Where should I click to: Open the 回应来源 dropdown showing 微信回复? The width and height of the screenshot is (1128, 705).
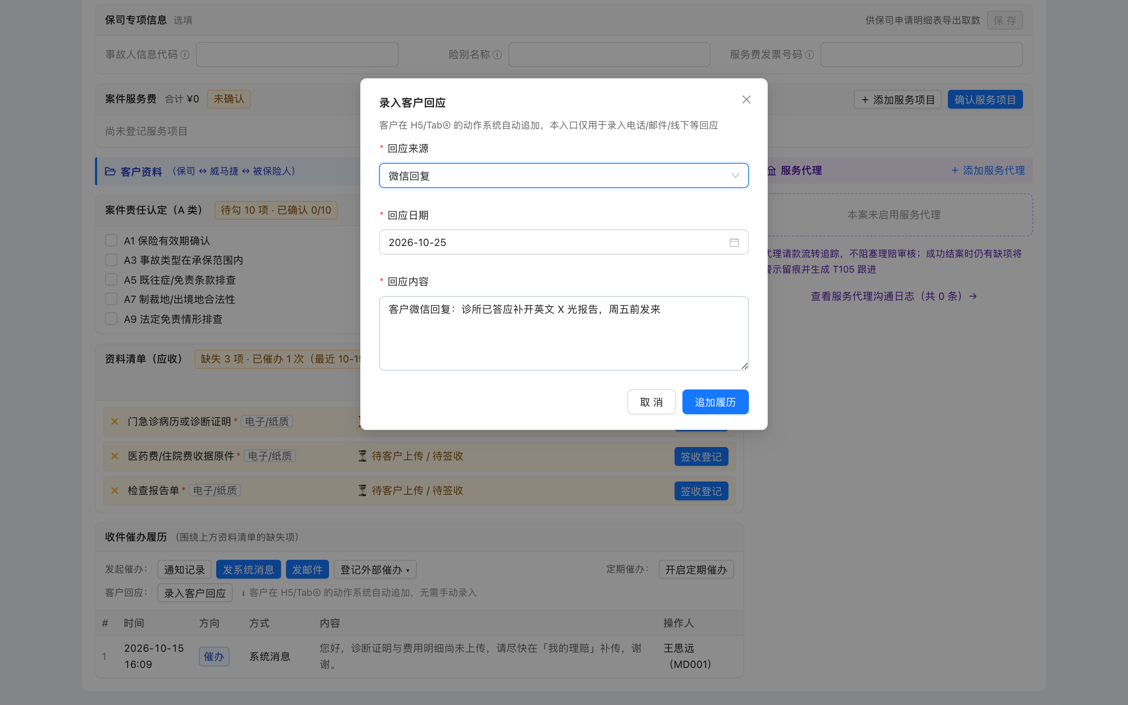[563, 175]
